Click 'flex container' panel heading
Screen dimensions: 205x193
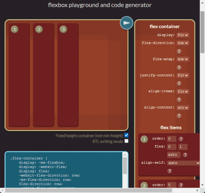(164, 26)
